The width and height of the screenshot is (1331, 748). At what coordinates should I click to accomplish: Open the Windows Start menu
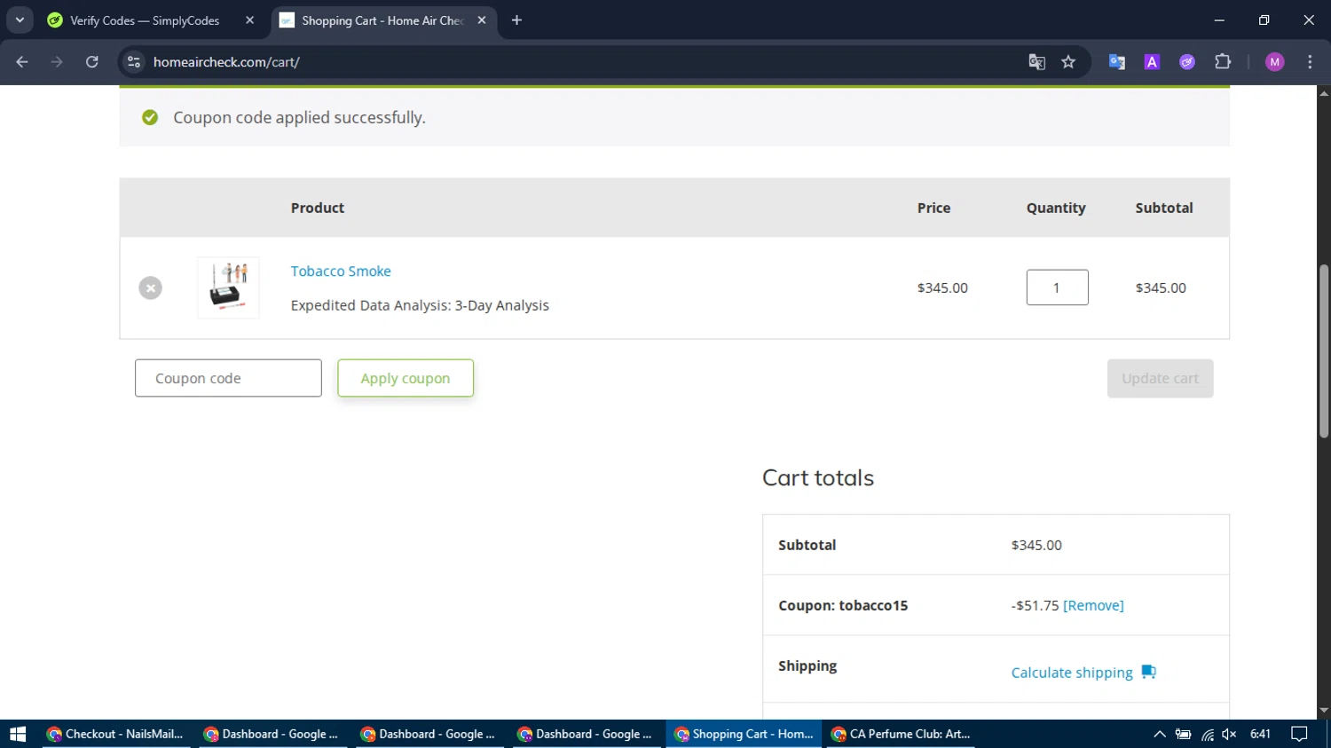18,734
